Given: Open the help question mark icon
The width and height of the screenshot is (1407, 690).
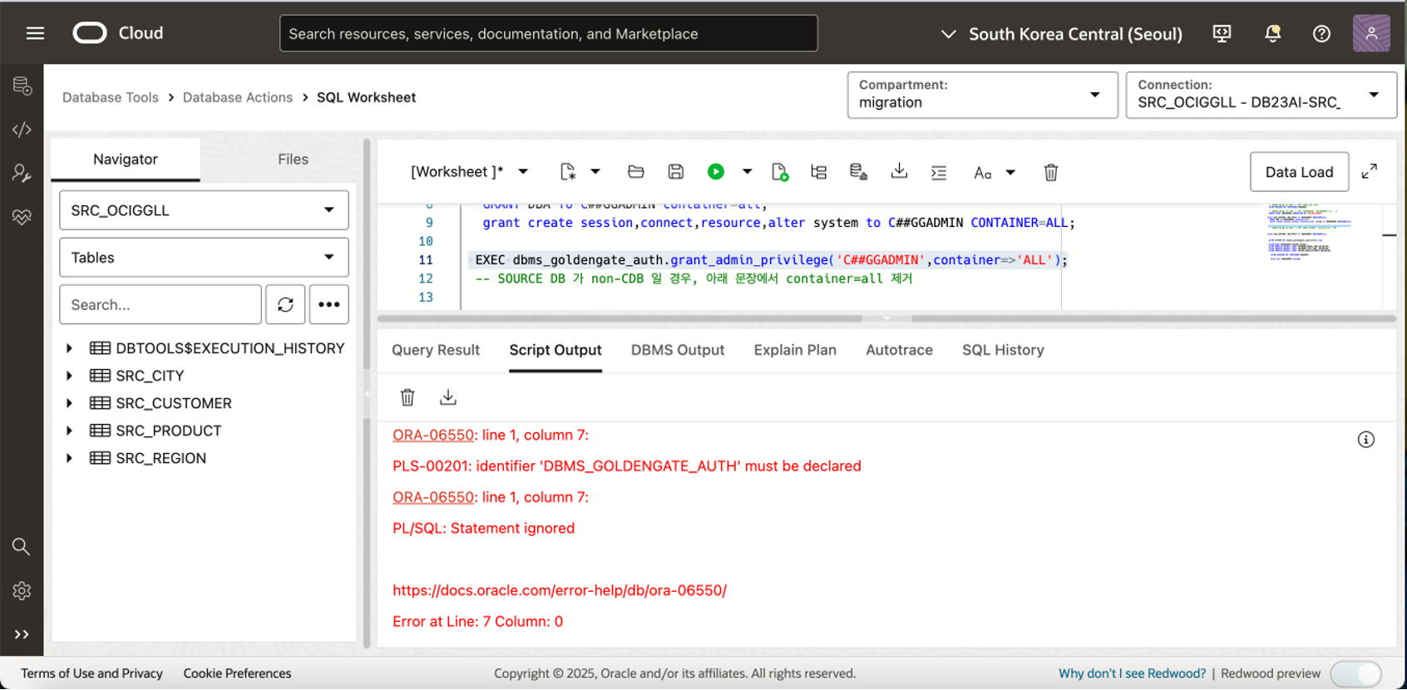Looking at the screenshot, I should (x=1321, y=33).
